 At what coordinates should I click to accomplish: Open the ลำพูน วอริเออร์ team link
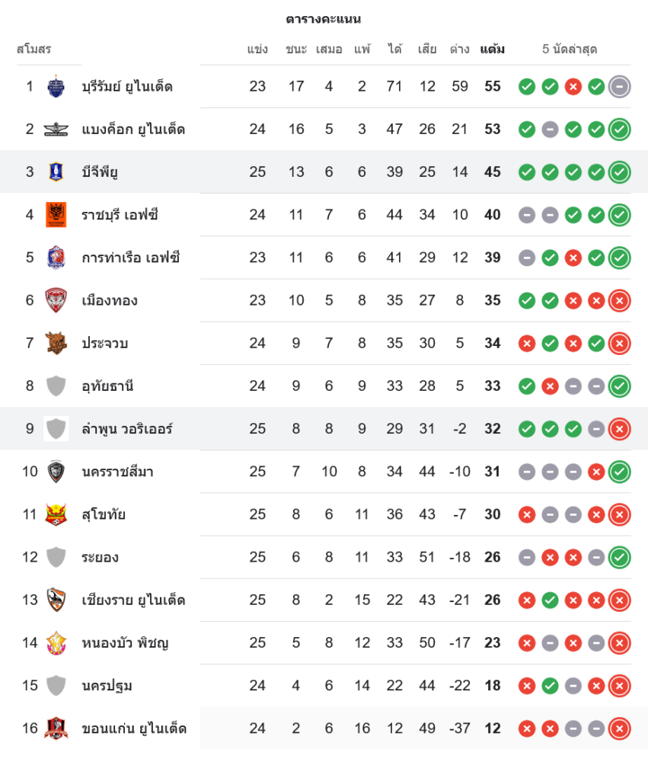pyautogui.click(x=127, y=428)
